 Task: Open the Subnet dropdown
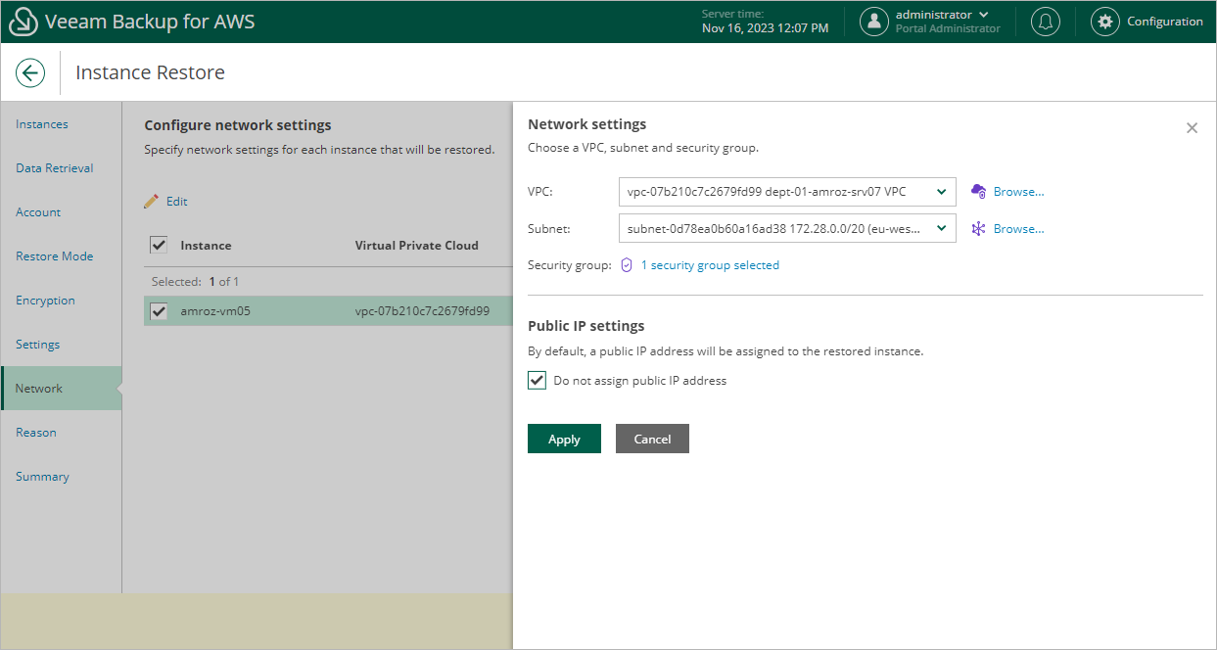[x=788, y=229]
